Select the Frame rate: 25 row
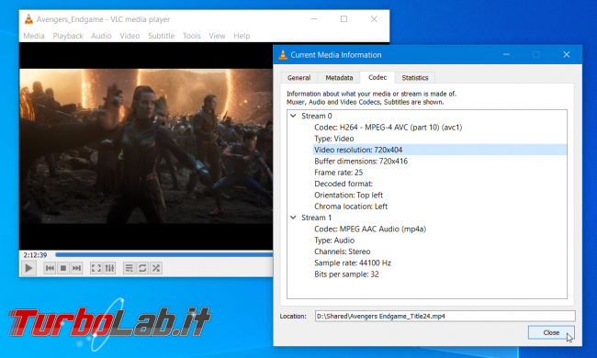This screenshot has width=597, height=358. point(339,173)
